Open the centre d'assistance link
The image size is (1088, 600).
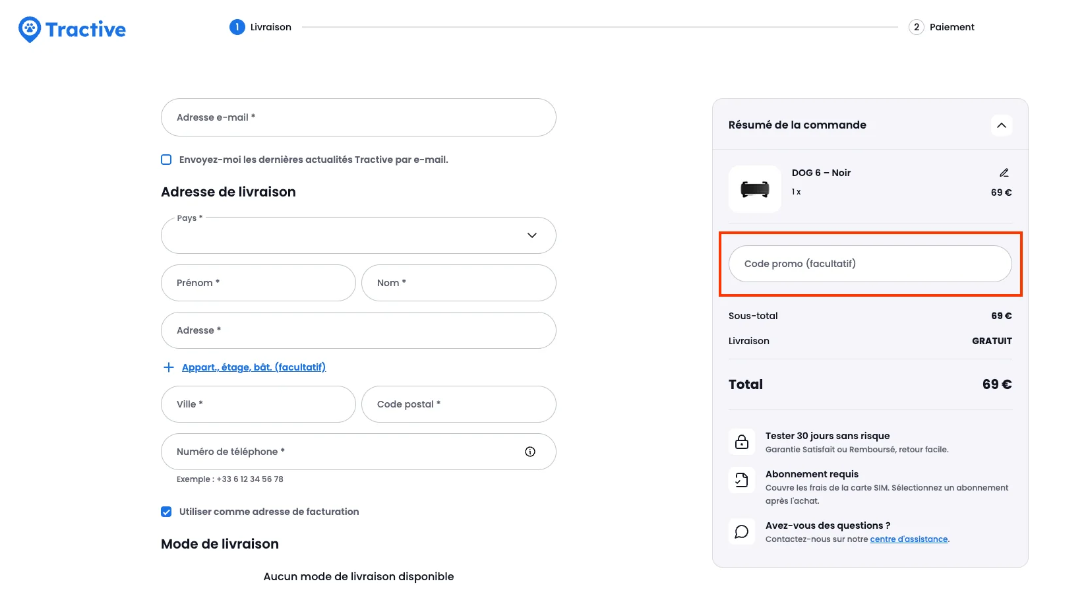click(909, 539)
